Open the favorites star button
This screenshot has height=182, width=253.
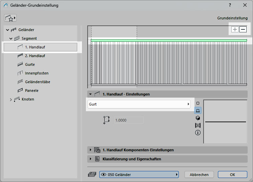coord(11,18)
